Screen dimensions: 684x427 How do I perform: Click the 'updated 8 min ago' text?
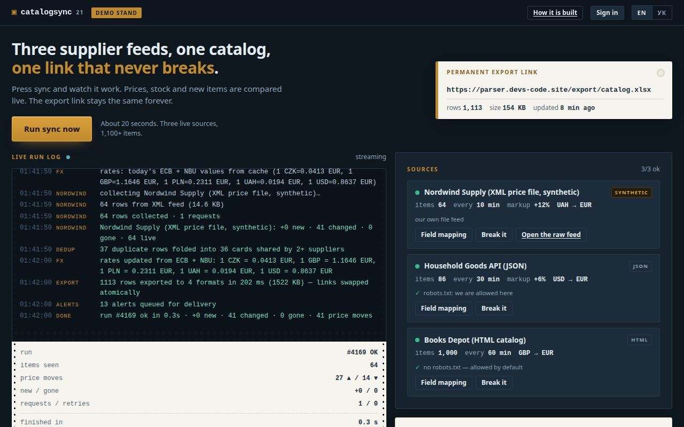(x=564, y=108)
